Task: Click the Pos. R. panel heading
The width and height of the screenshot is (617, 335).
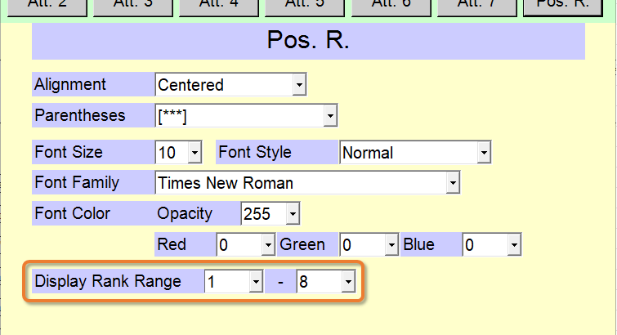Action: (308, 40)
